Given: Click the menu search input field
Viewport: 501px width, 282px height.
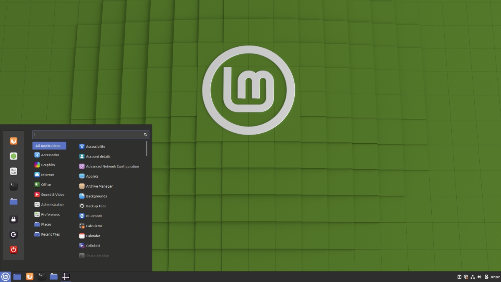Looking at the screenshot, I should (89, 135).
